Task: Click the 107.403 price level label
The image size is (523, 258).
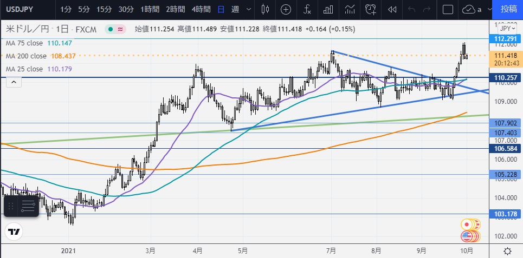Action: tap(505, 133)
